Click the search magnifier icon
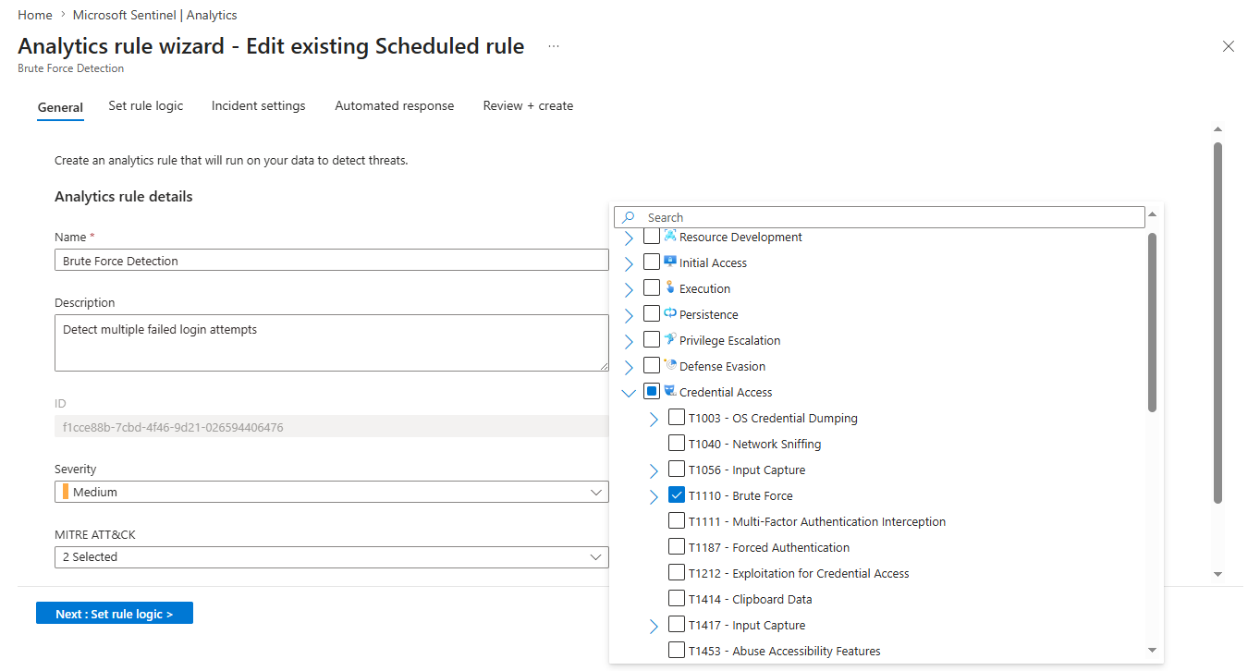The image size is (1260, 671). [x=629, y=217]
